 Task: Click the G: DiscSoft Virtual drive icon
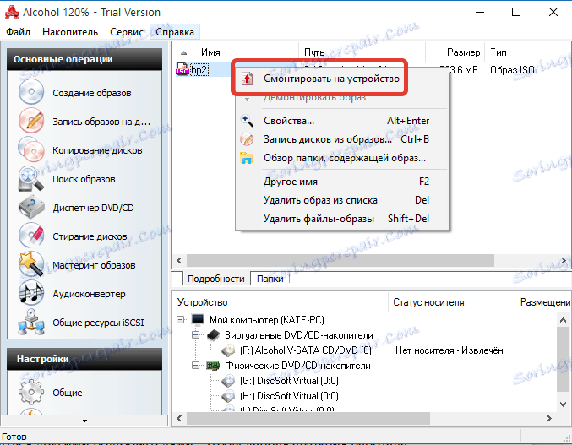coord(229,381)
